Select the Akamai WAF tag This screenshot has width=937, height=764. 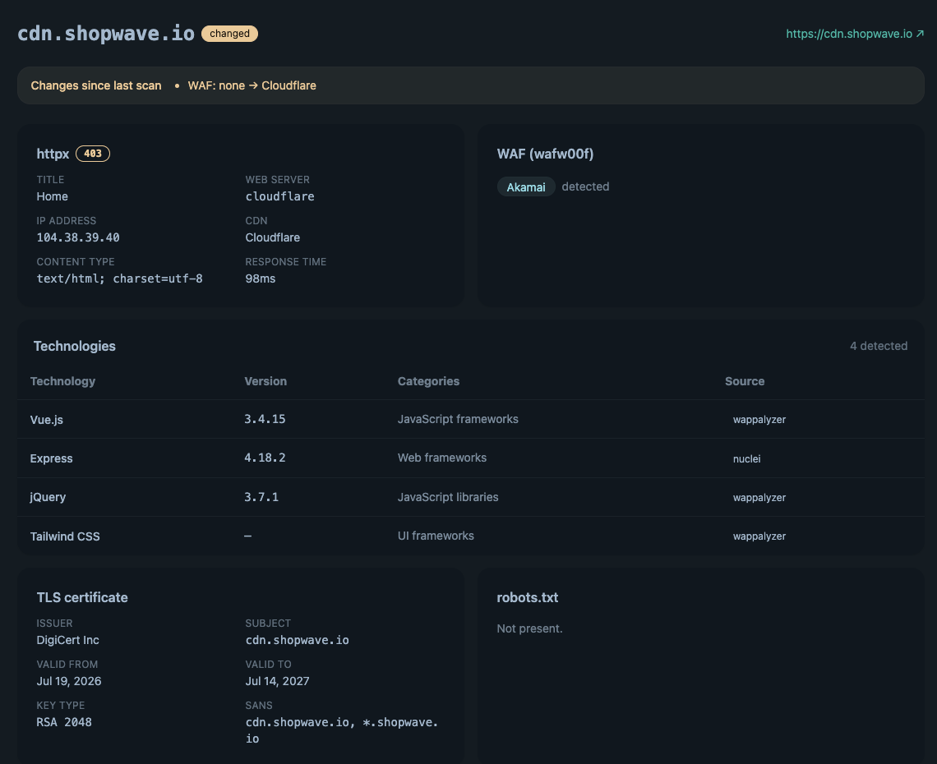pyautogui.click(x=526, y=187)
